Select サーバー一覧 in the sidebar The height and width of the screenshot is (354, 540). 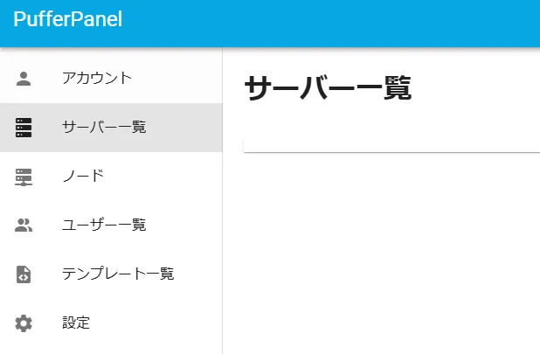click(x=104, y=128)
